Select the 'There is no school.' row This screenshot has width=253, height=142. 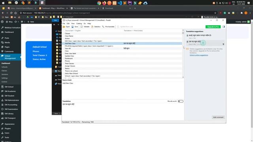[123, 71]
